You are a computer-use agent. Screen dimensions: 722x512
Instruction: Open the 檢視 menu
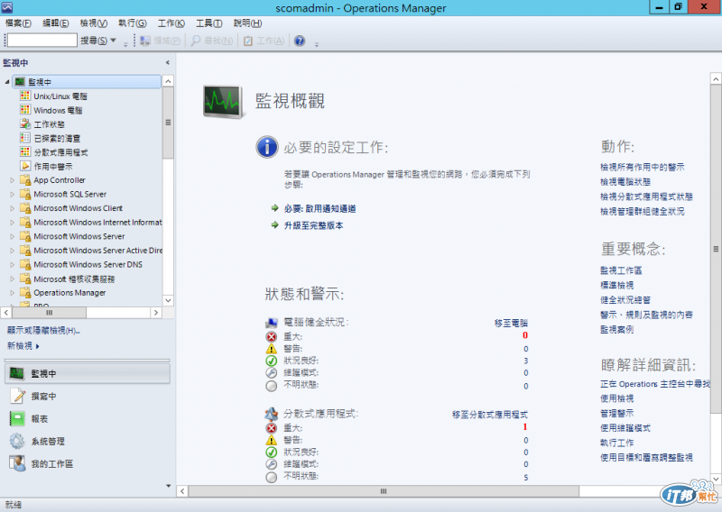point(94,23)
